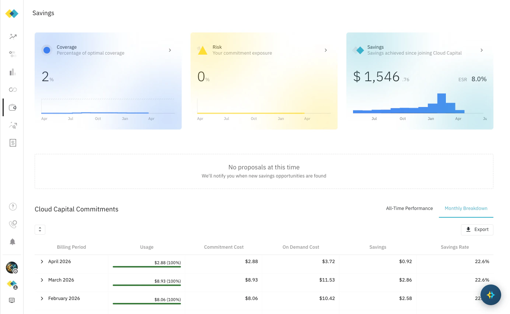Image resolution: width=510 pixels, height=314 pixels.
Task: Open the Risk commitment exposure card chevron
Action: click(x=325, y=50)
